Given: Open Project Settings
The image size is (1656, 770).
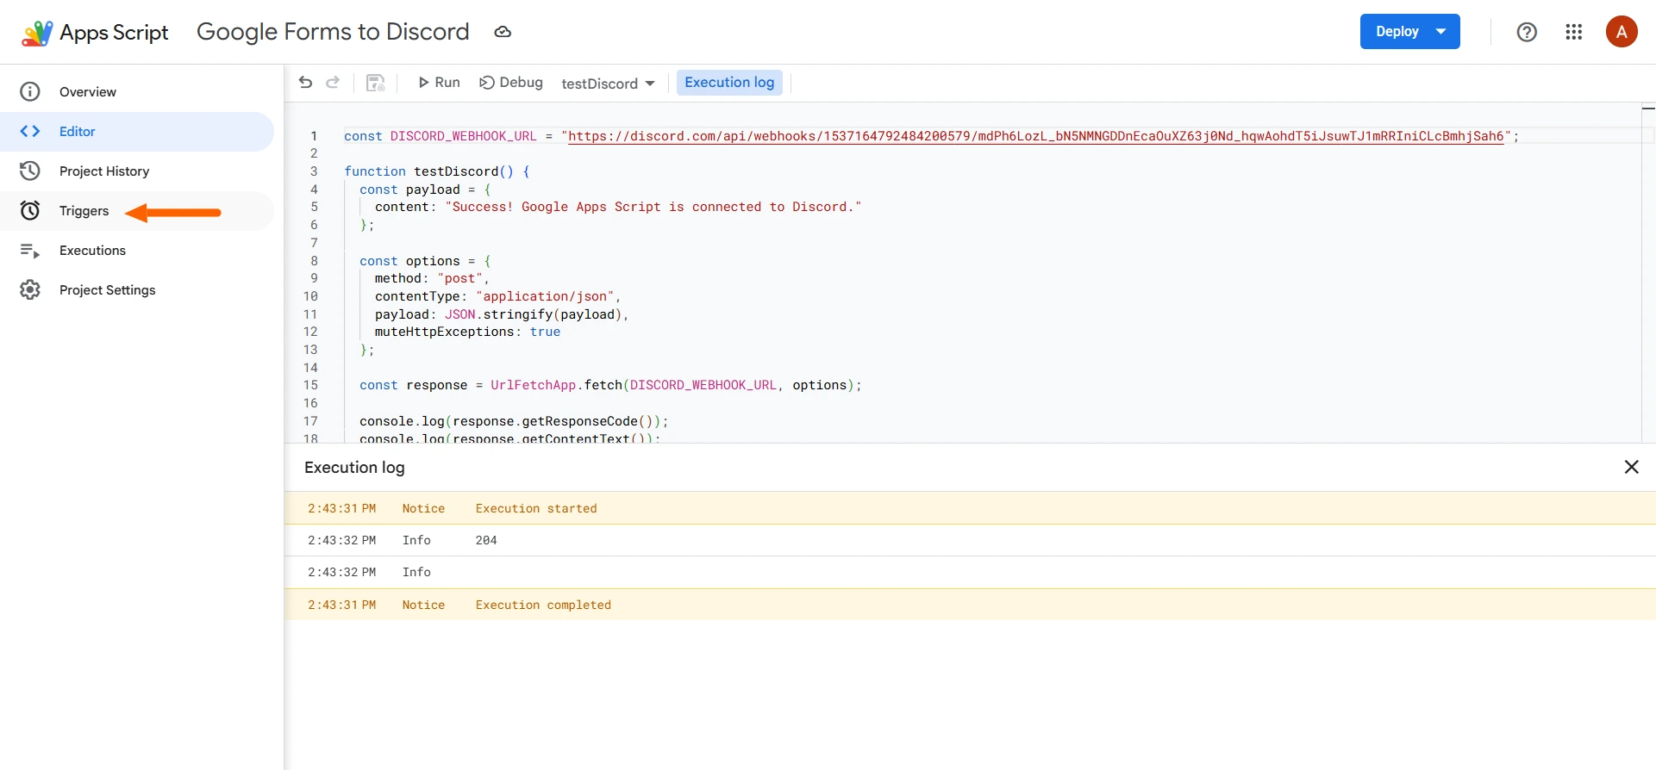Looking at the screenshot, I should click(x=137, y=290).
